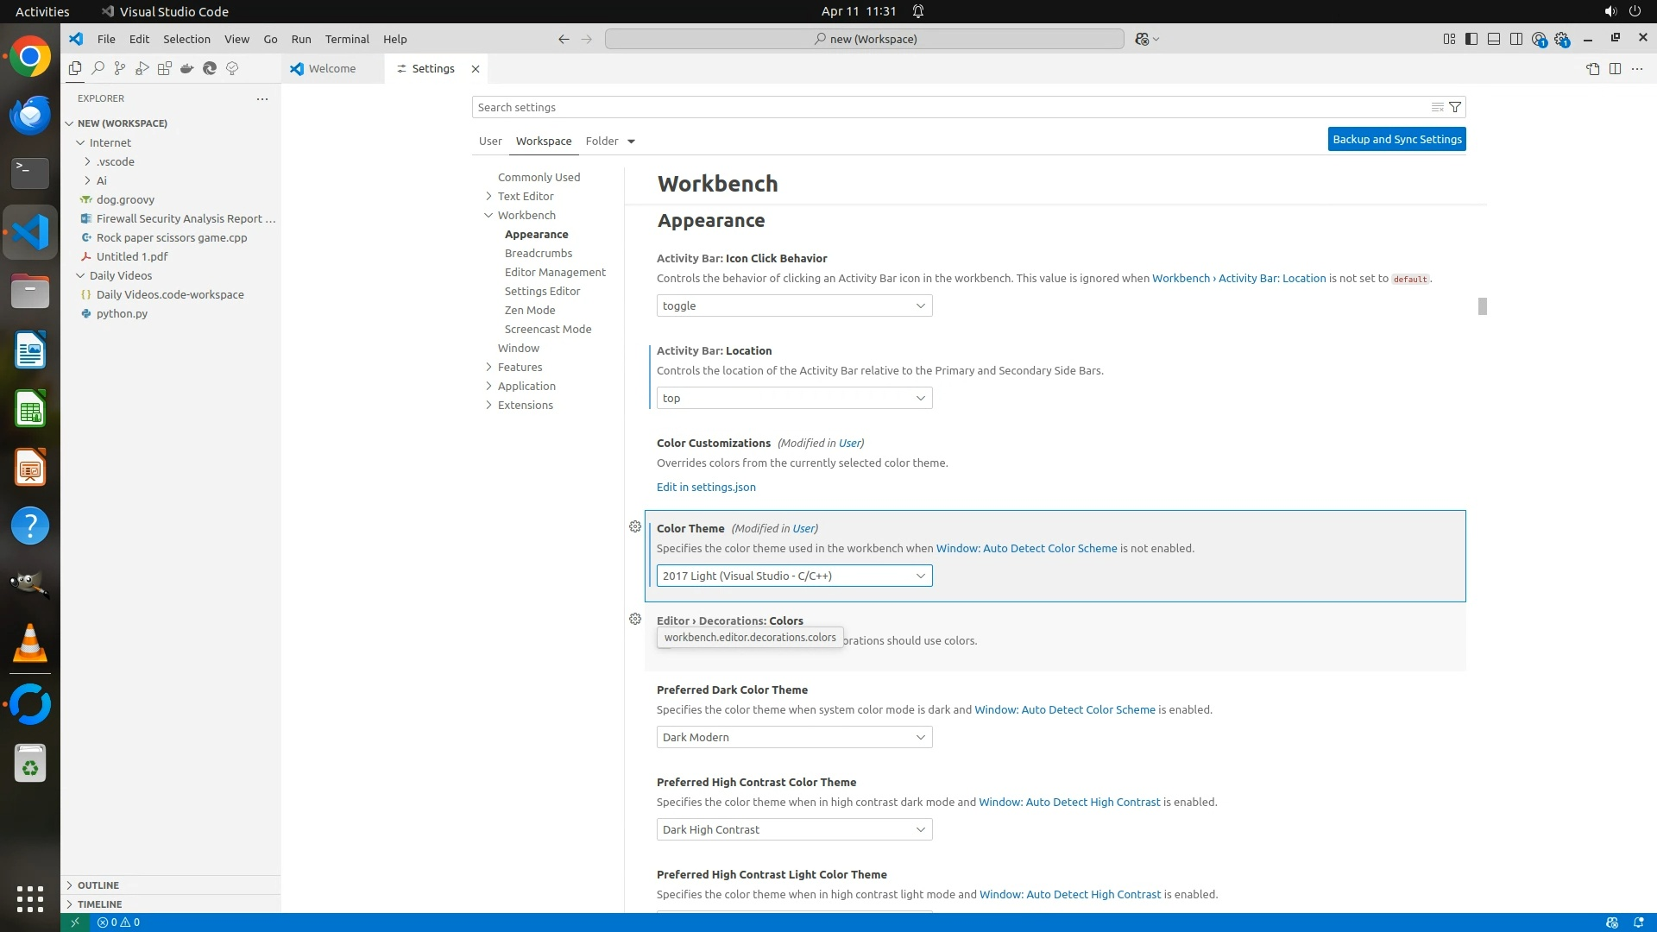Toggle the bottom Panel visibility

(x=1494, y=39)
